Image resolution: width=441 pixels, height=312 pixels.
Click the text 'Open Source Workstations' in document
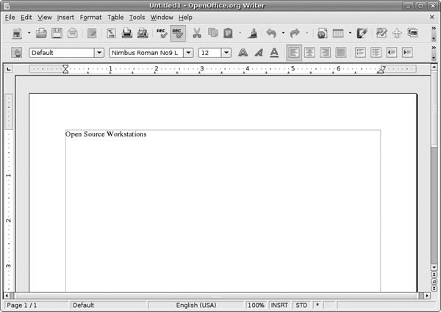click(106, 134)
